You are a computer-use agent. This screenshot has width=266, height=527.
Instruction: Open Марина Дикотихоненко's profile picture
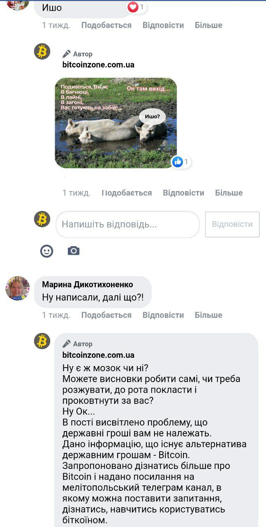18,288
